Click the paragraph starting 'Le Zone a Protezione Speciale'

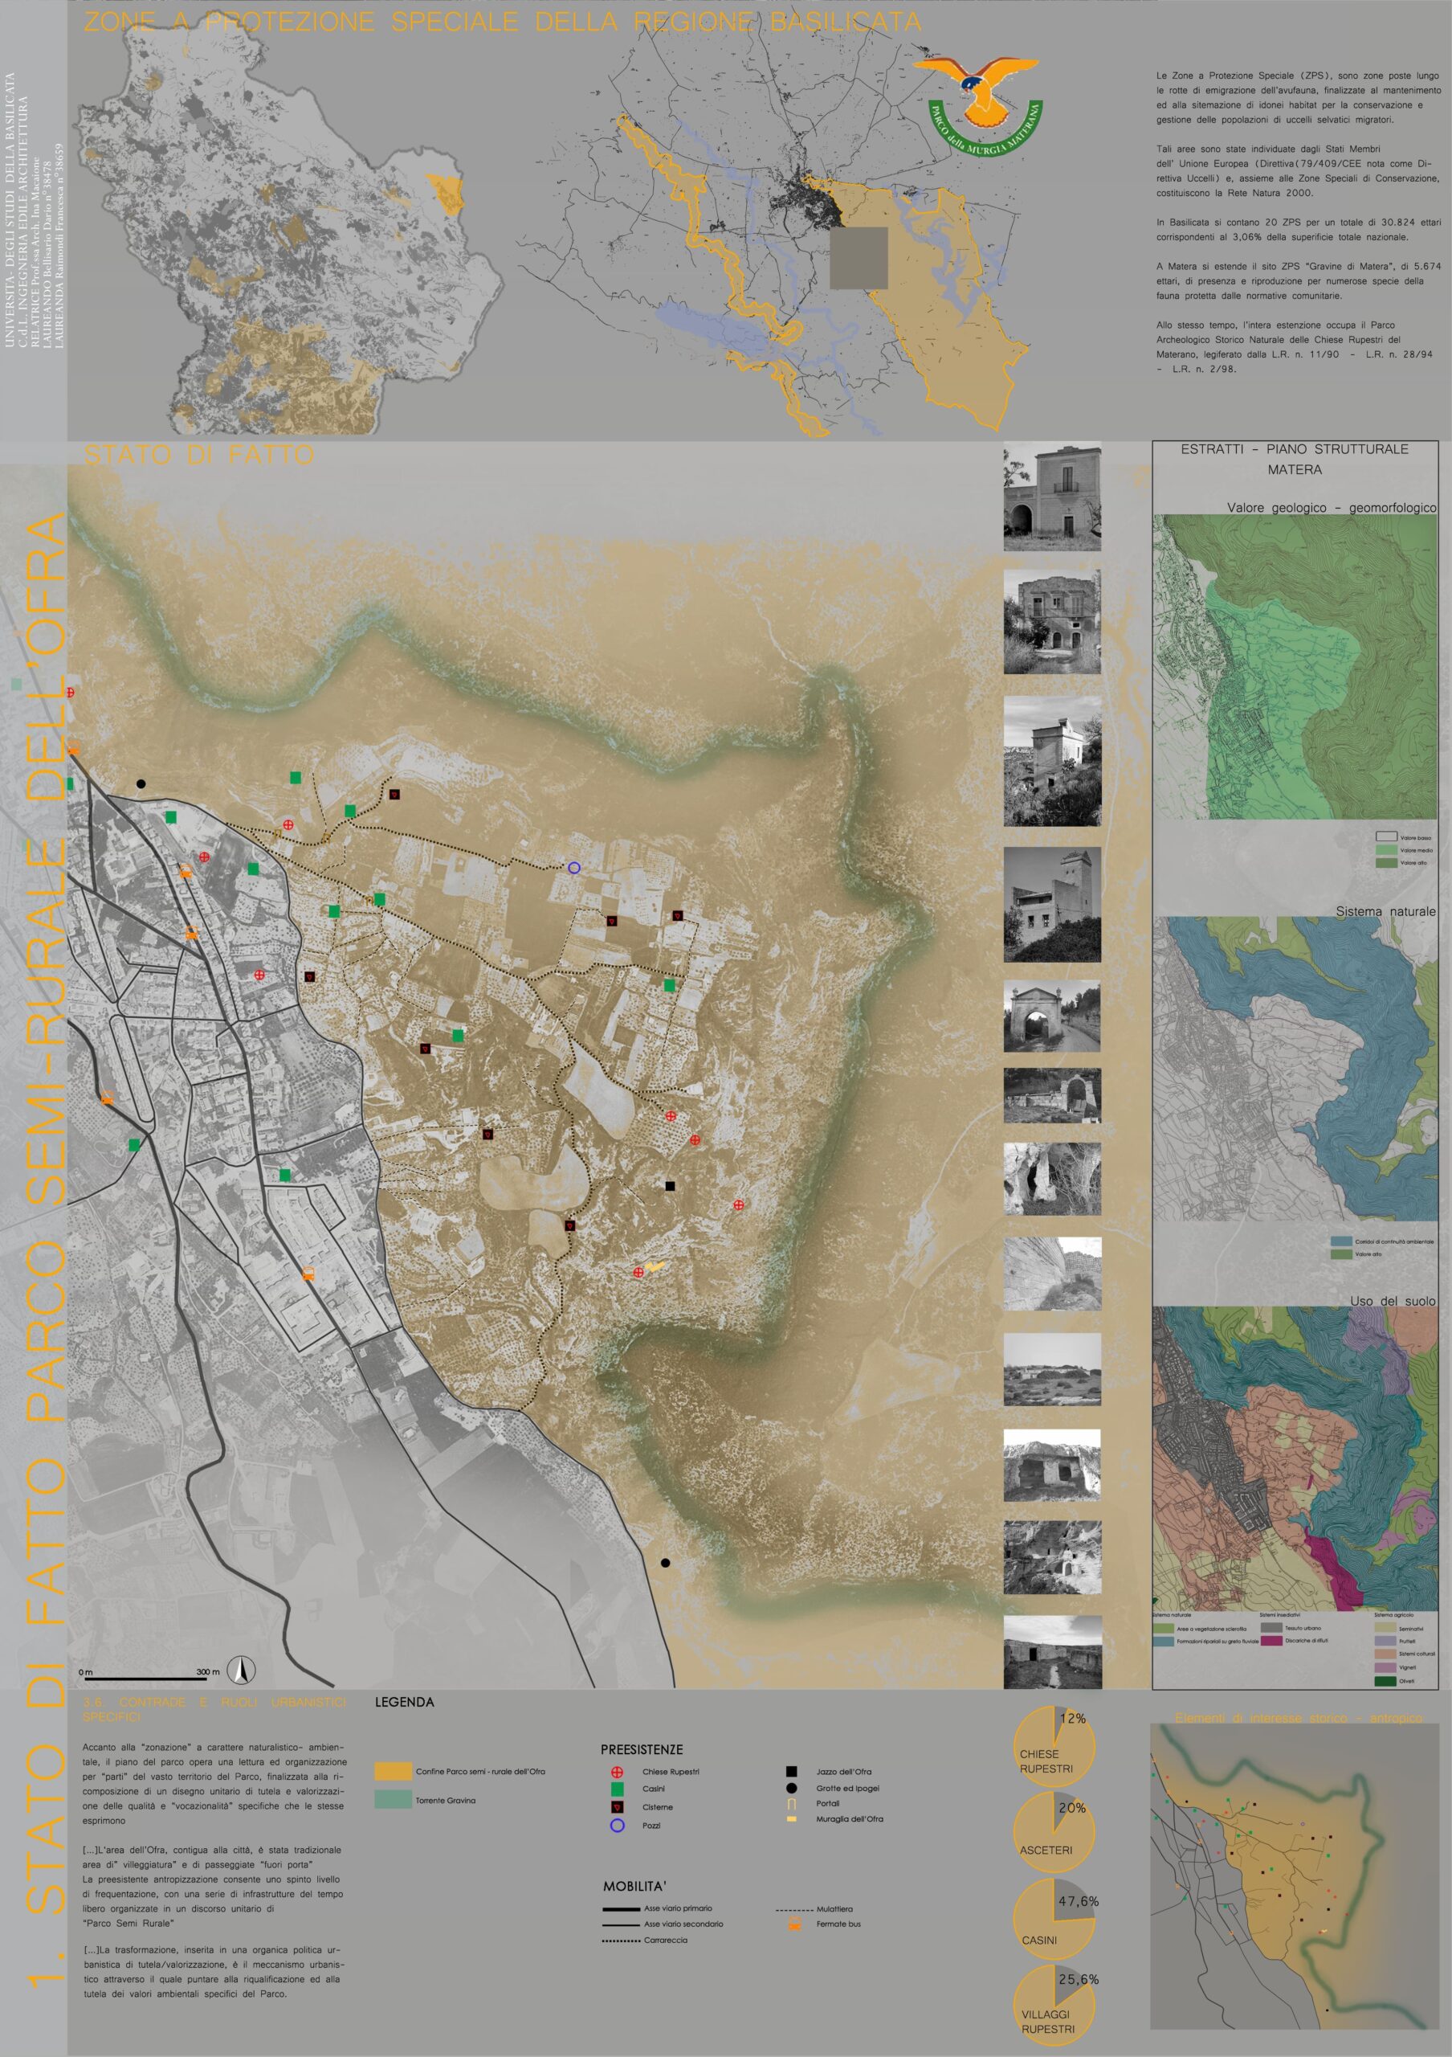tap(1298, 98)
